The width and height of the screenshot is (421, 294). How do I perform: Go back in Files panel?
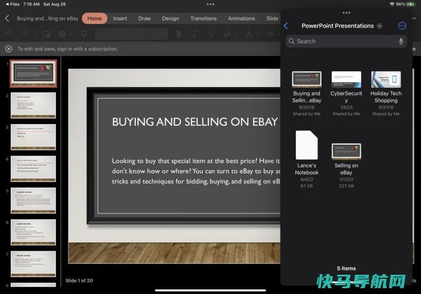pyautogui.click(x=286, y=26)
